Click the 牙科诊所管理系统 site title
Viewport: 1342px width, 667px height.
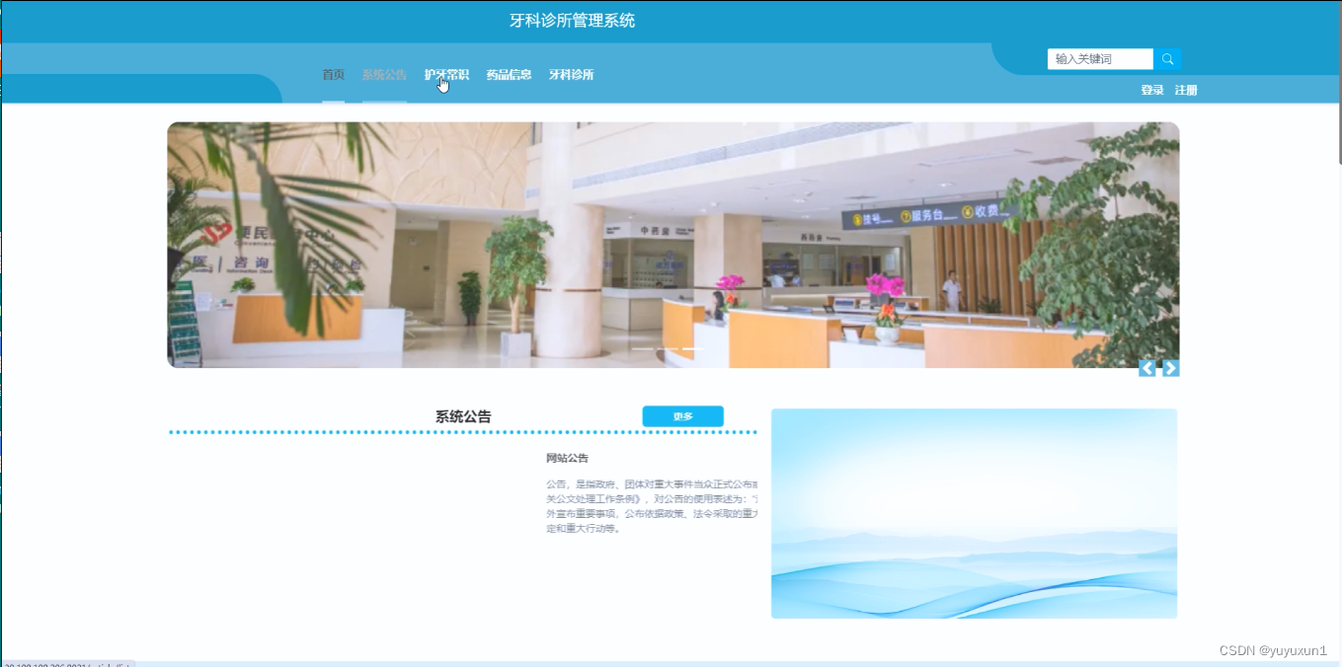pyautogui.click(x=572, y=21)
